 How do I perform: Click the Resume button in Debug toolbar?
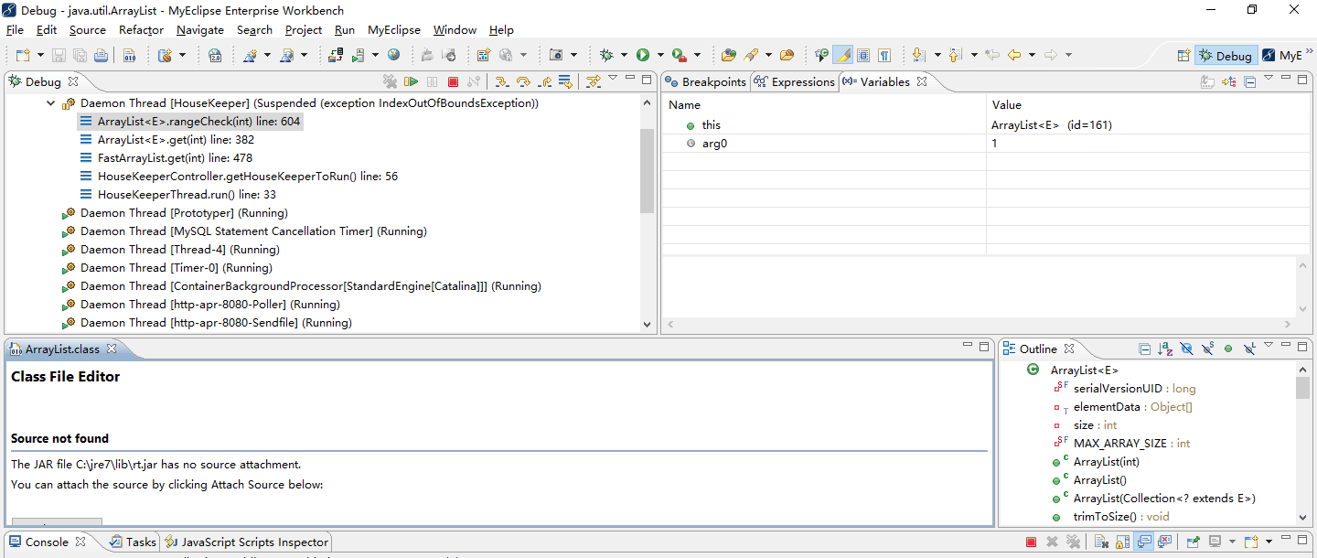[x=412, y=81]
